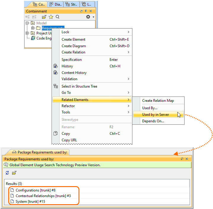Select Configurations [trunk] #8 result
The width and height of the screenshot is (213, 209).
(36, 190)
